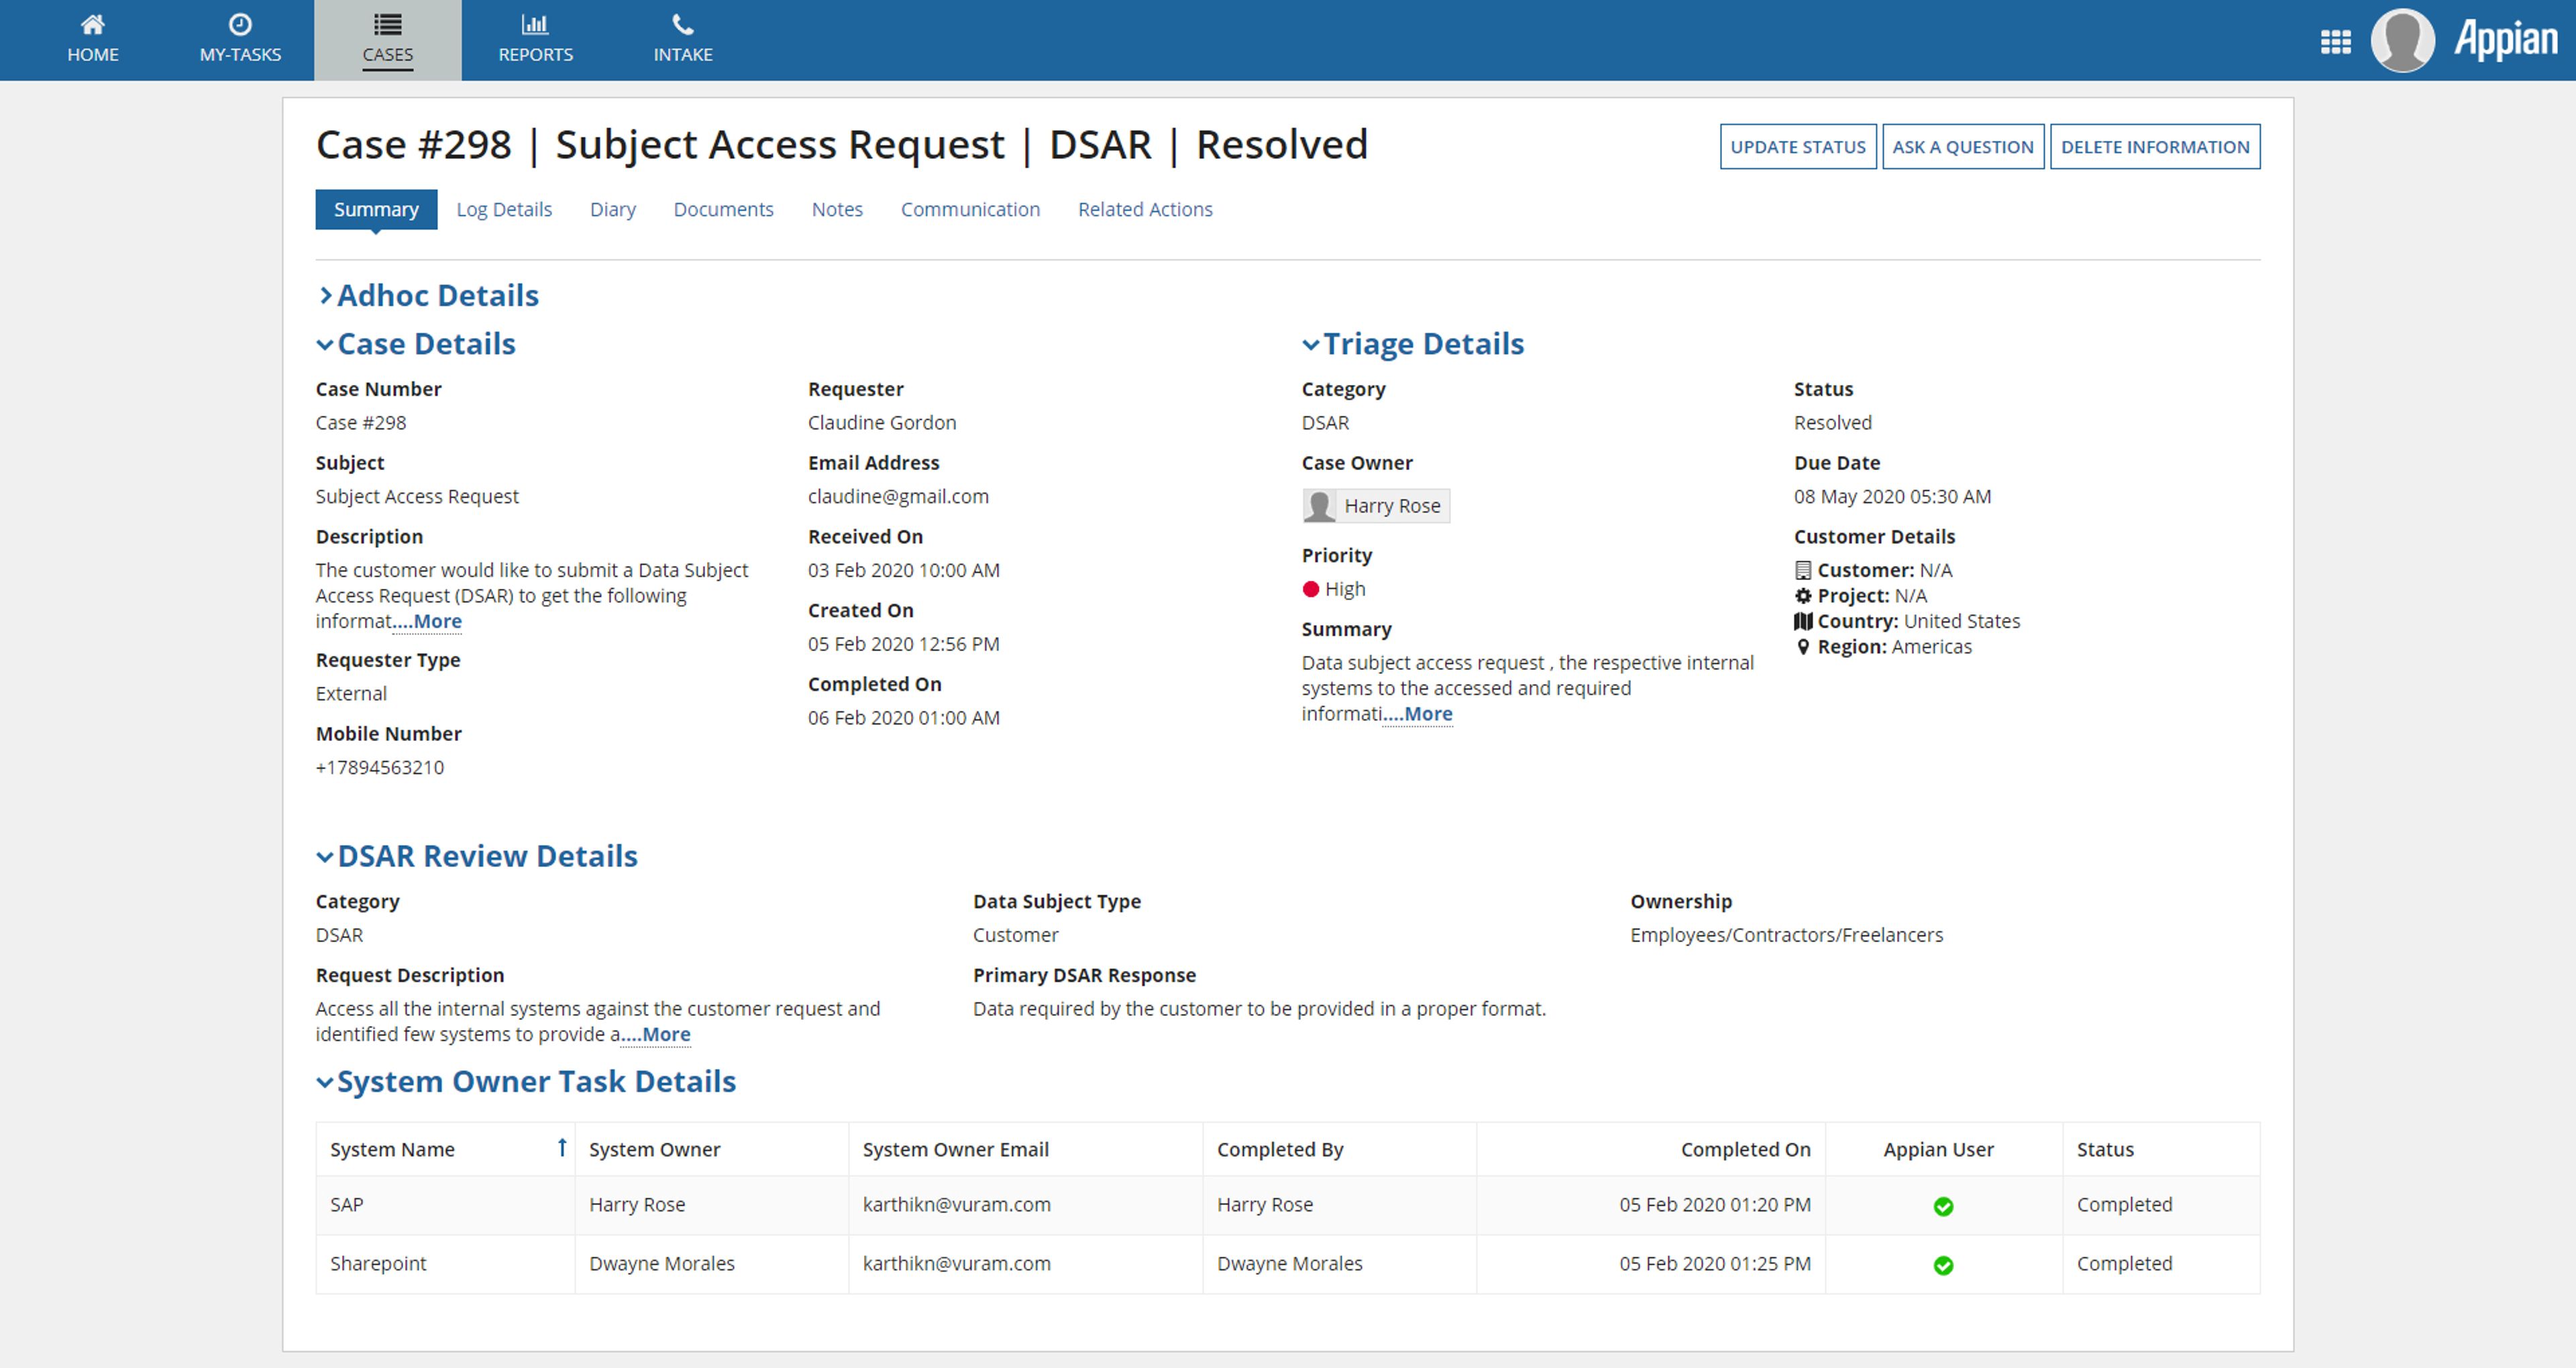Click Completed status in Sharepoint row
This screenshot has height=1368, width=2576.
click(2124, 1263)
